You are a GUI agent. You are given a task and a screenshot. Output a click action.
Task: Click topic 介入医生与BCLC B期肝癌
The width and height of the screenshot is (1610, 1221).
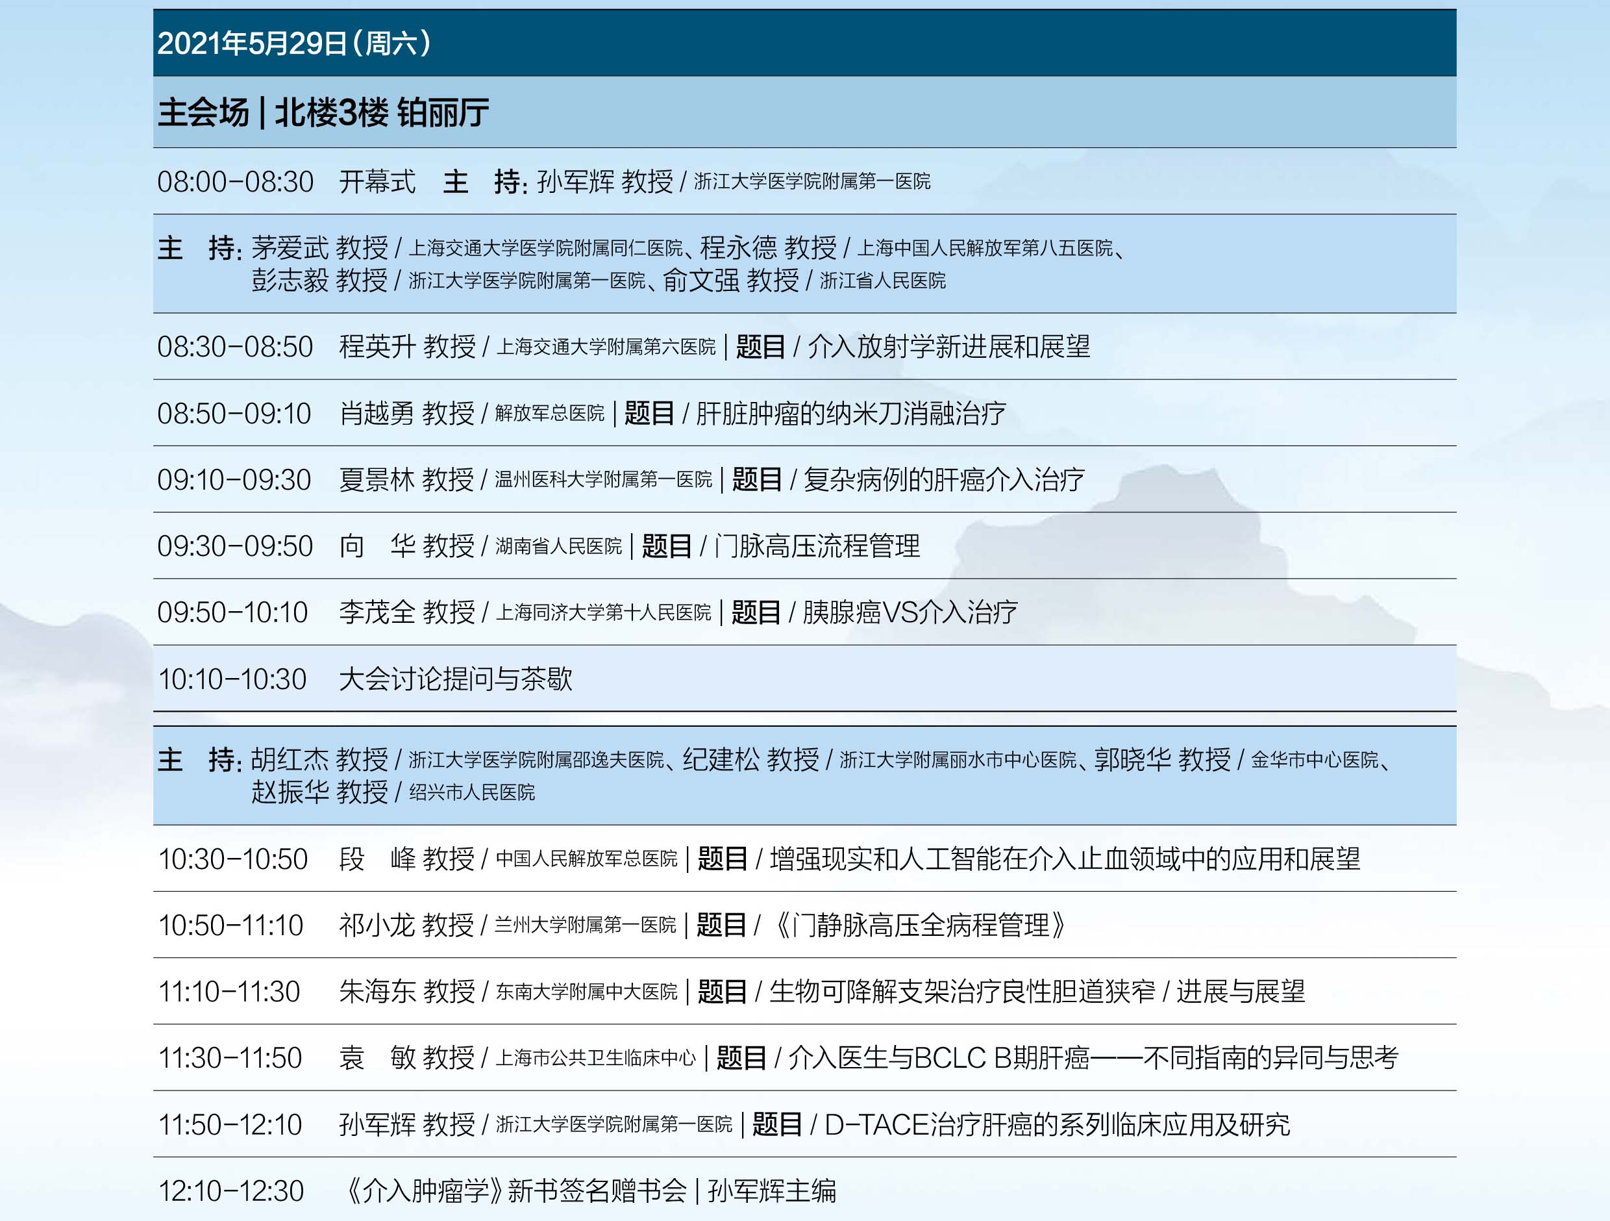pos(939,1058)
